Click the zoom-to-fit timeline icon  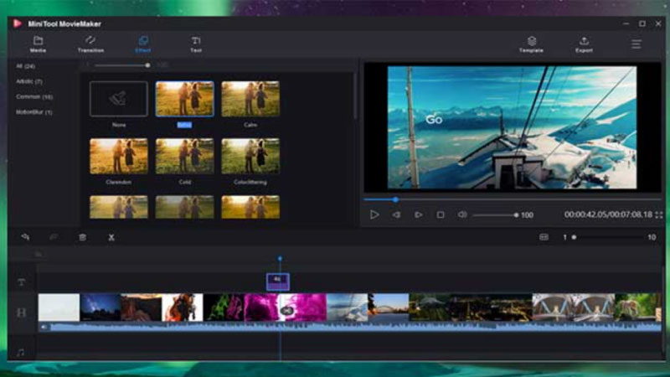point(544,237)
